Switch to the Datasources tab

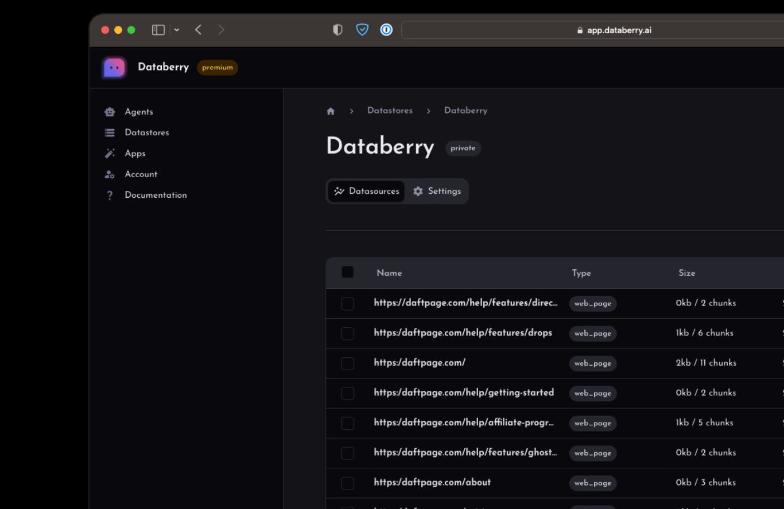pyautogui.click(x=366, y=191)
